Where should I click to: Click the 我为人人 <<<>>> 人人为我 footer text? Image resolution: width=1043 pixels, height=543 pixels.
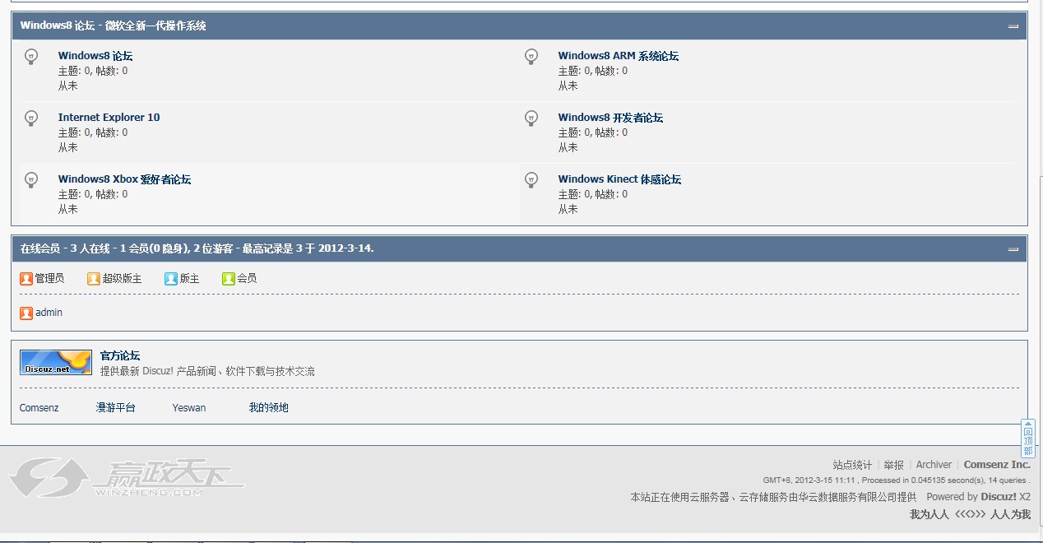point(970,514)
